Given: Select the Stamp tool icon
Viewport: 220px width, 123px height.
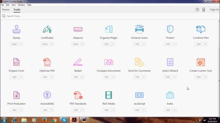Looking at the screenshot, I should (x=16, y=29).
